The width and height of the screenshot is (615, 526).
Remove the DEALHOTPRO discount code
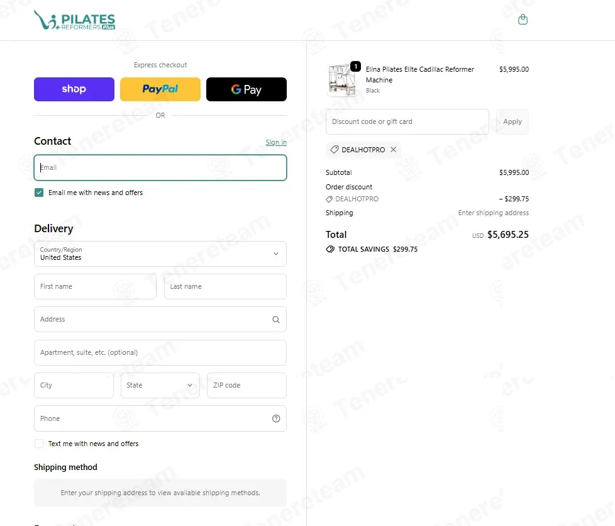[x=394, y=150]
